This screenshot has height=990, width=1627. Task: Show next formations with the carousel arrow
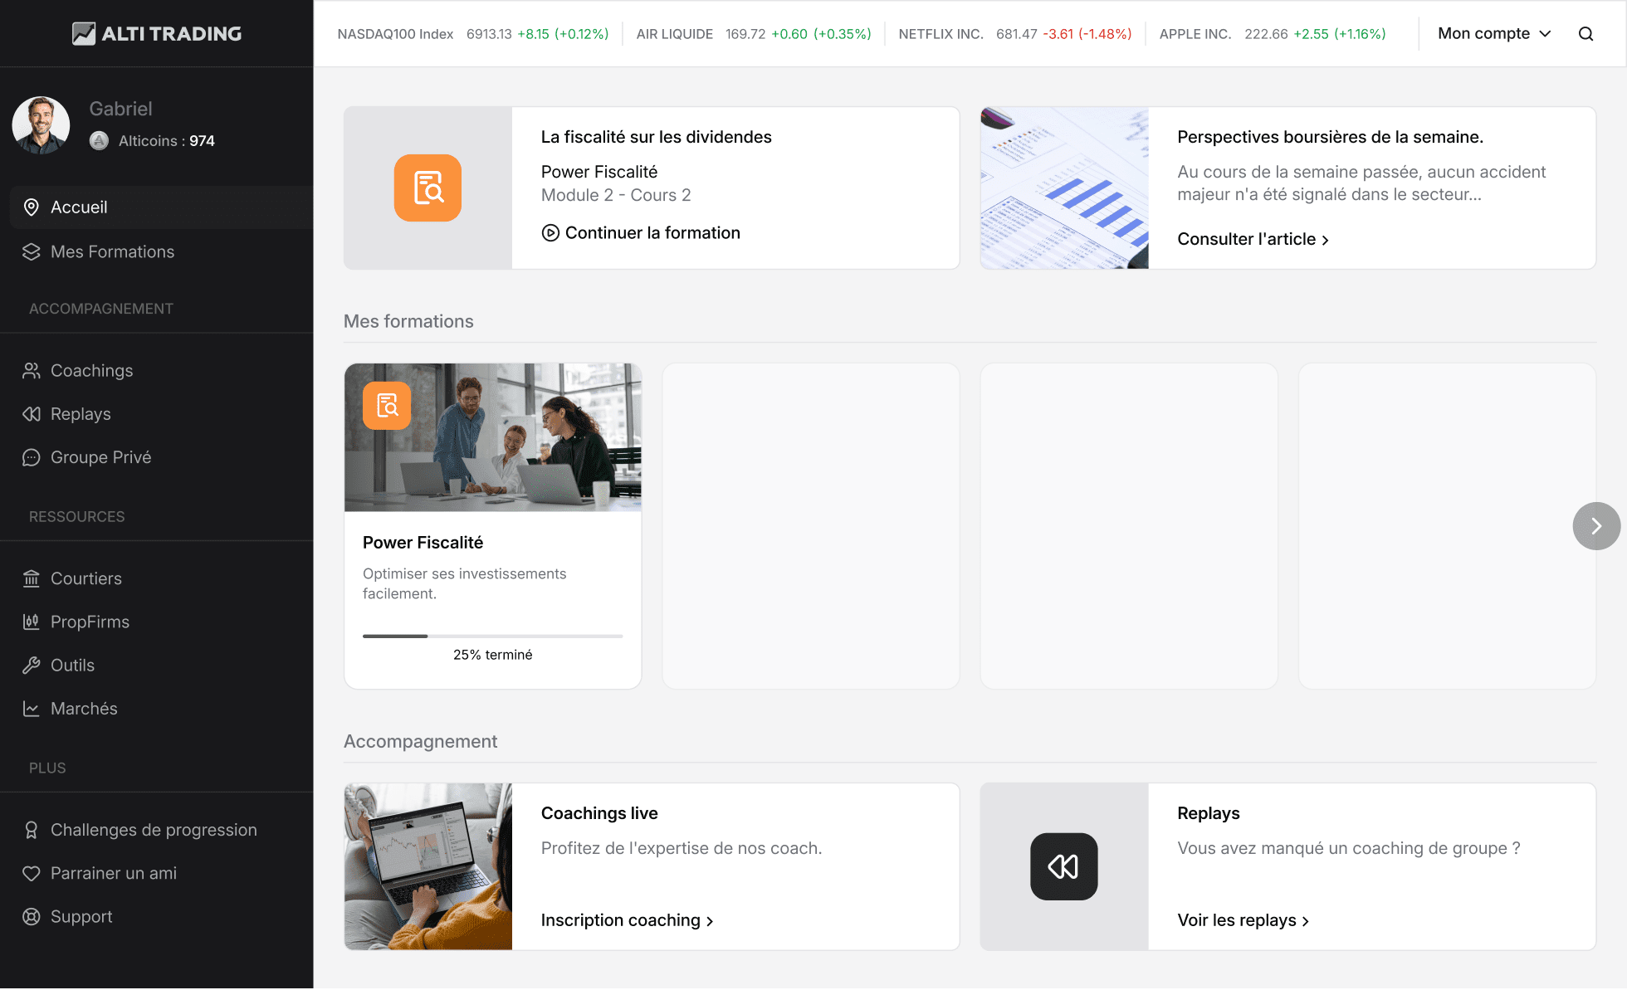tap(1596, 526)
